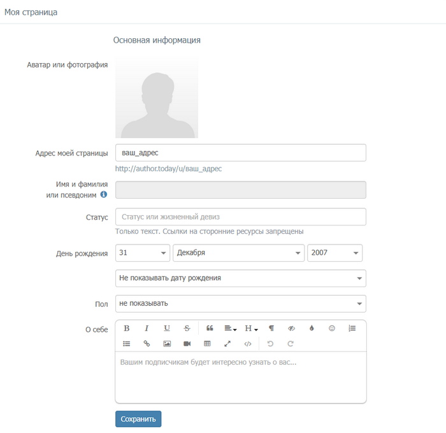Expand the birthdate visibility dropdown
Screen dimensions: 446x433
(x=241, y=278)
